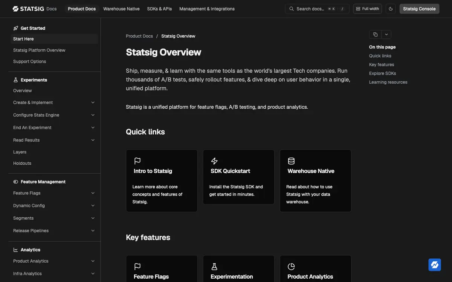
Task: Focus the Search docs field
Action: [317, 9]
